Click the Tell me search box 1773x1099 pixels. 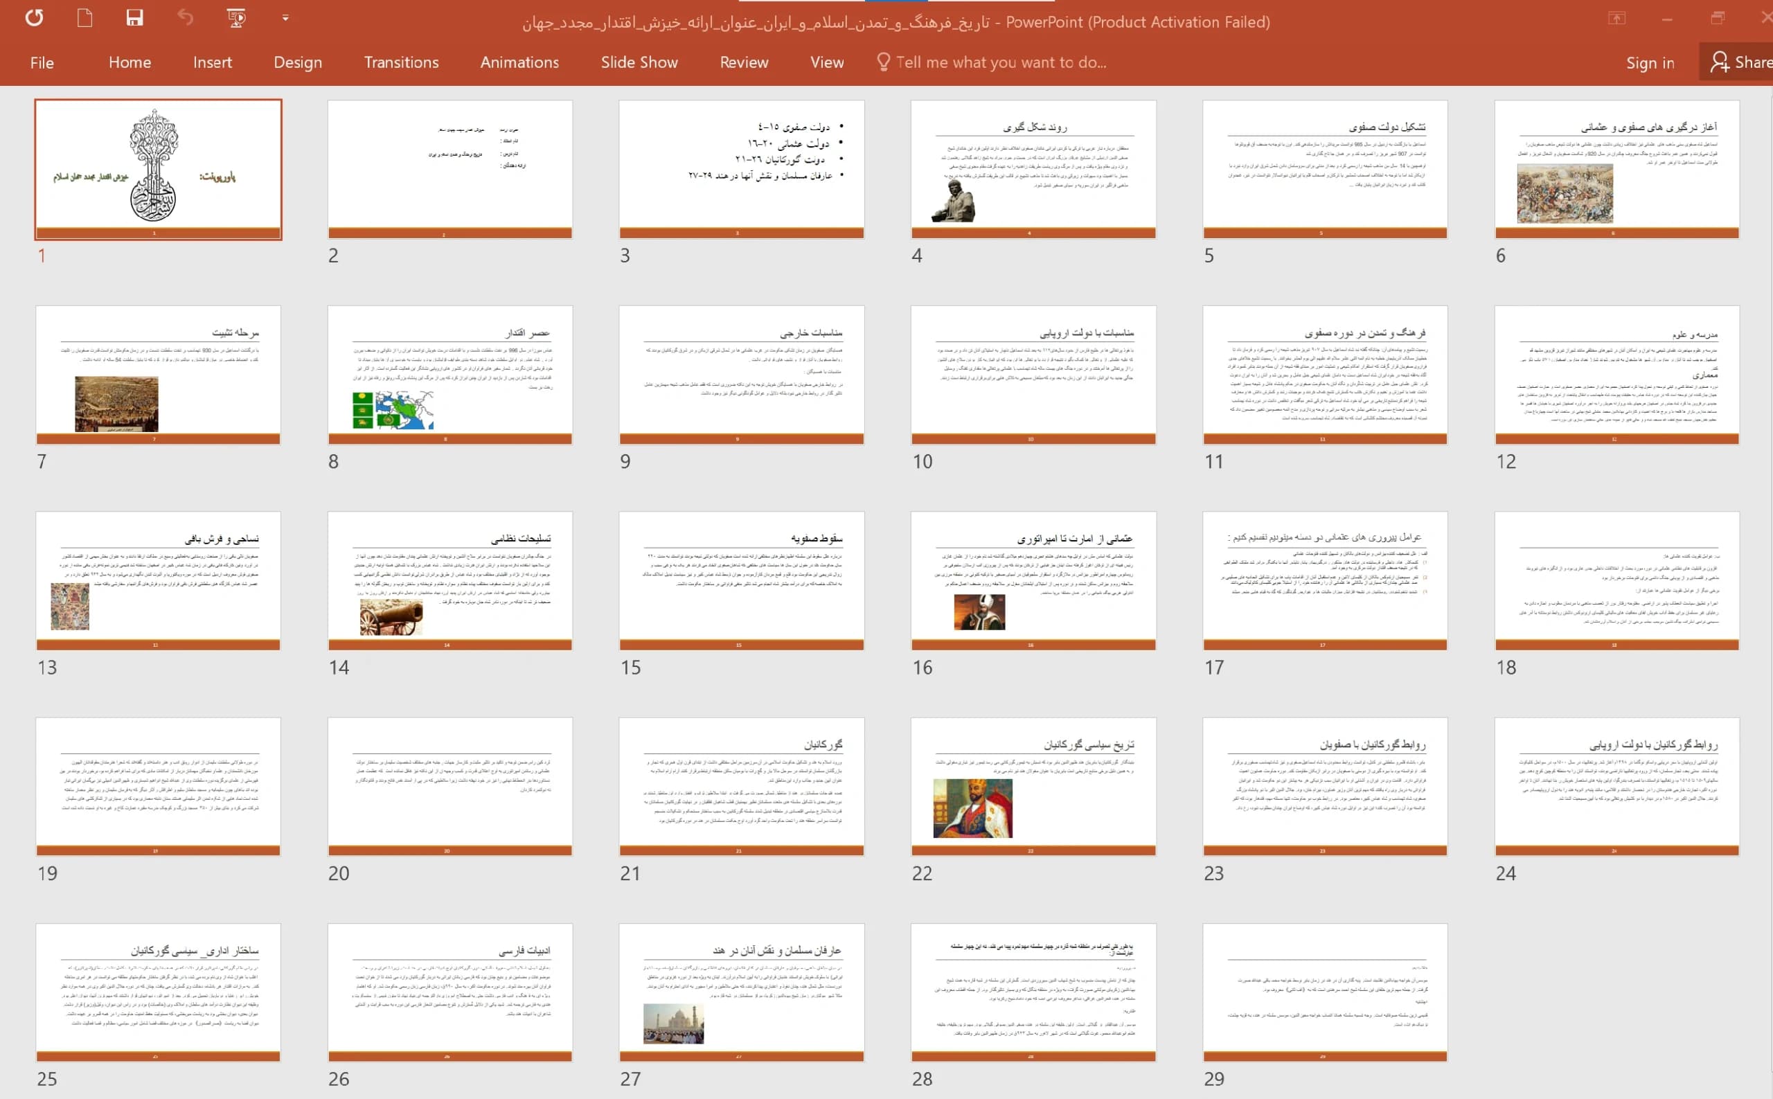click(x=993, y=62)
